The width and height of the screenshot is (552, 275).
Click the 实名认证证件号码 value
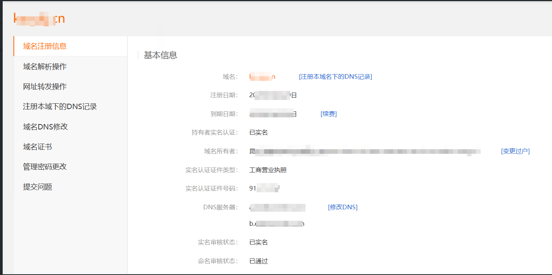(265, 188)
